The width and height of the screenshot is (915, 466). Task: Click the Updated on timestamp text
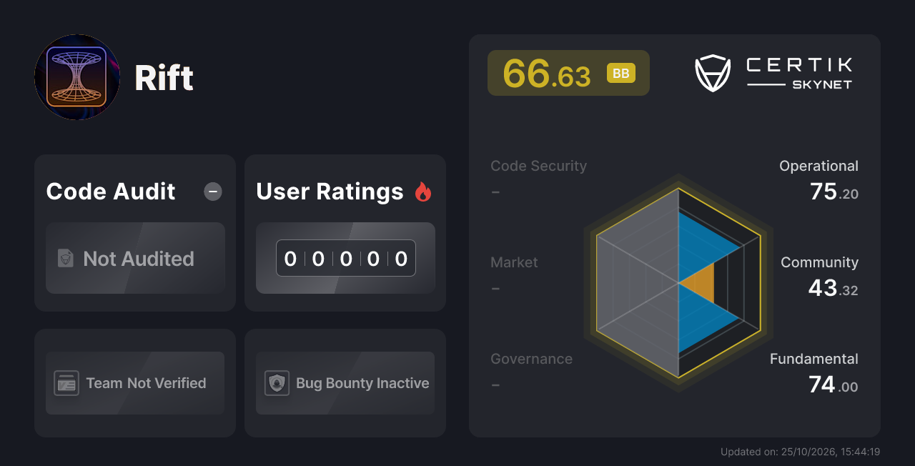(800, 452)
